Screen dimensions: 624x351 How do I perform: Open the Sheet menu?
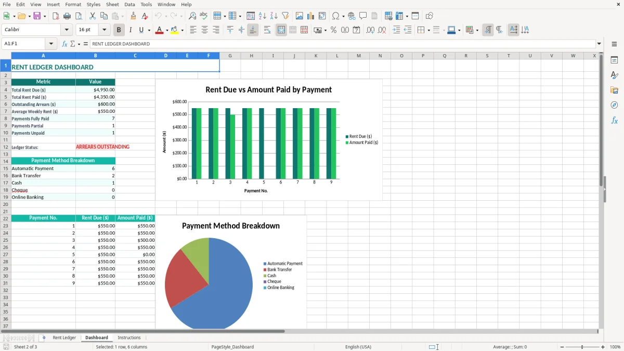(x=112, y=4)
